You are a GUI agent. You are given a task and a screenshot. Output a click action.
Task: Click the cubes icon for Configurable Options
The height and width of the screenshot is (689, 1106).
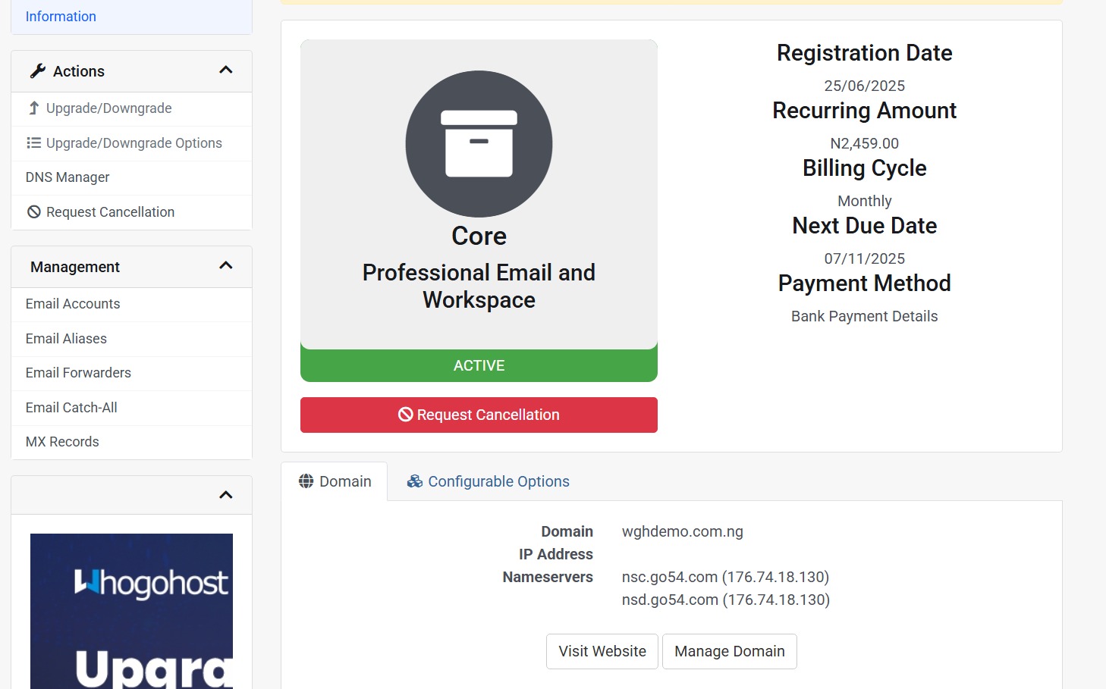[x=414, y=481]
